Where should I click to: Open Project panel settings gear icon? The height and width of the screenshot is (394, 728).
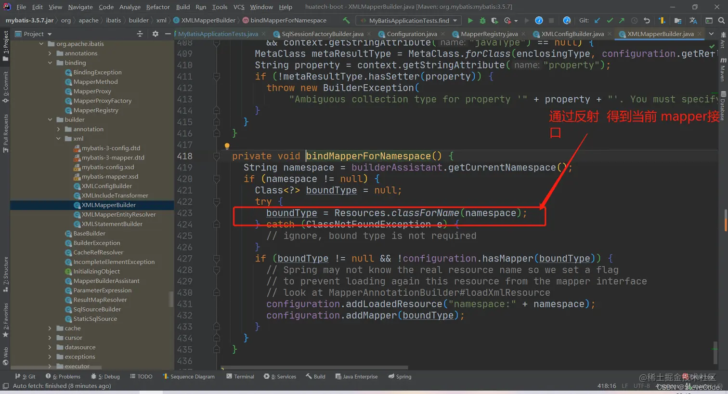(x=155, y=34)
